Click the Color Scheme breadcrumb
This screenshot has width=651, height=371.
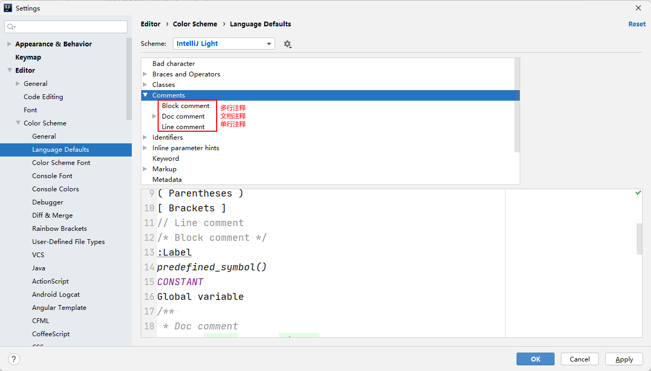click(195, 24)
